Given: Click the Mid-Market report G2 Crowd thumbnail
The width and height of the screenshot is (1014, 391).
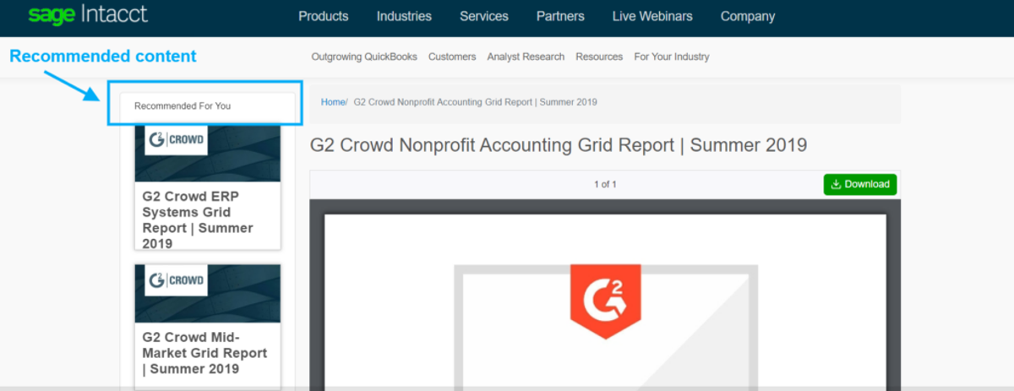Looking at the screenshot, I should pyautogui.click(x=208, y=293).
